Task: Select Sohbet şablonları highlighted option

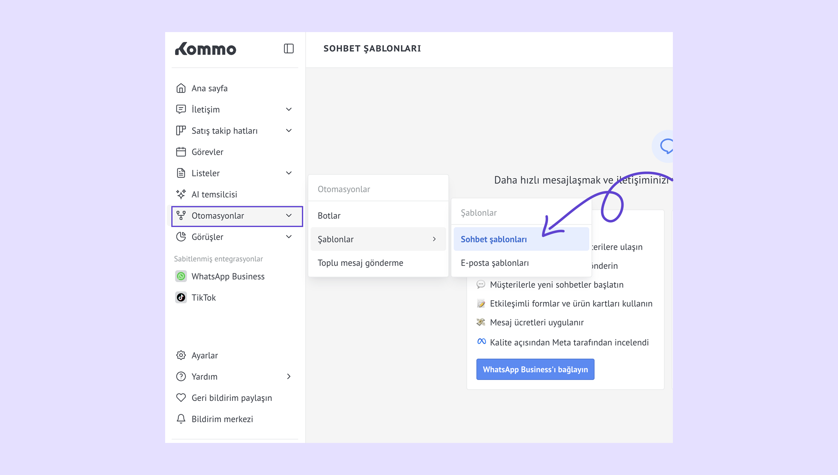Action: click(494, 239)
